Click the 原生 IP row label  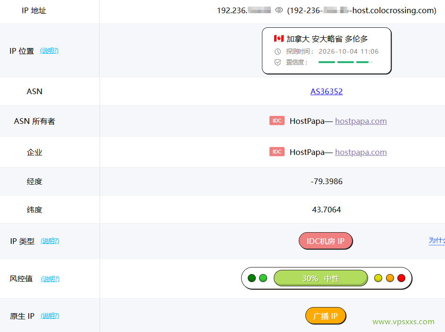pos(22,316)
